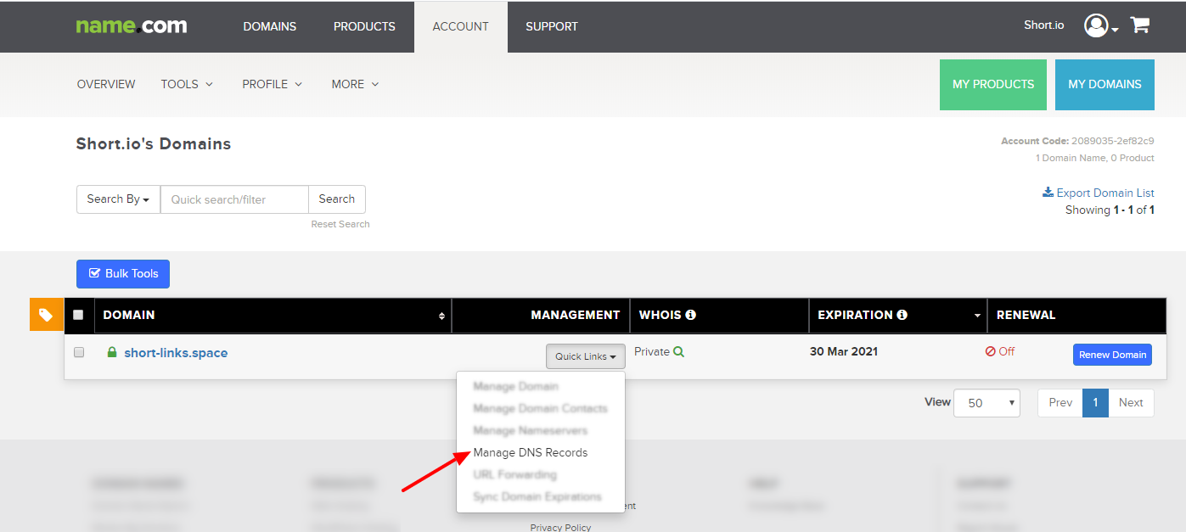The image size is (1186, 532).
Task: Click Export Domain List link
Action: click(x=1099, y=193)
